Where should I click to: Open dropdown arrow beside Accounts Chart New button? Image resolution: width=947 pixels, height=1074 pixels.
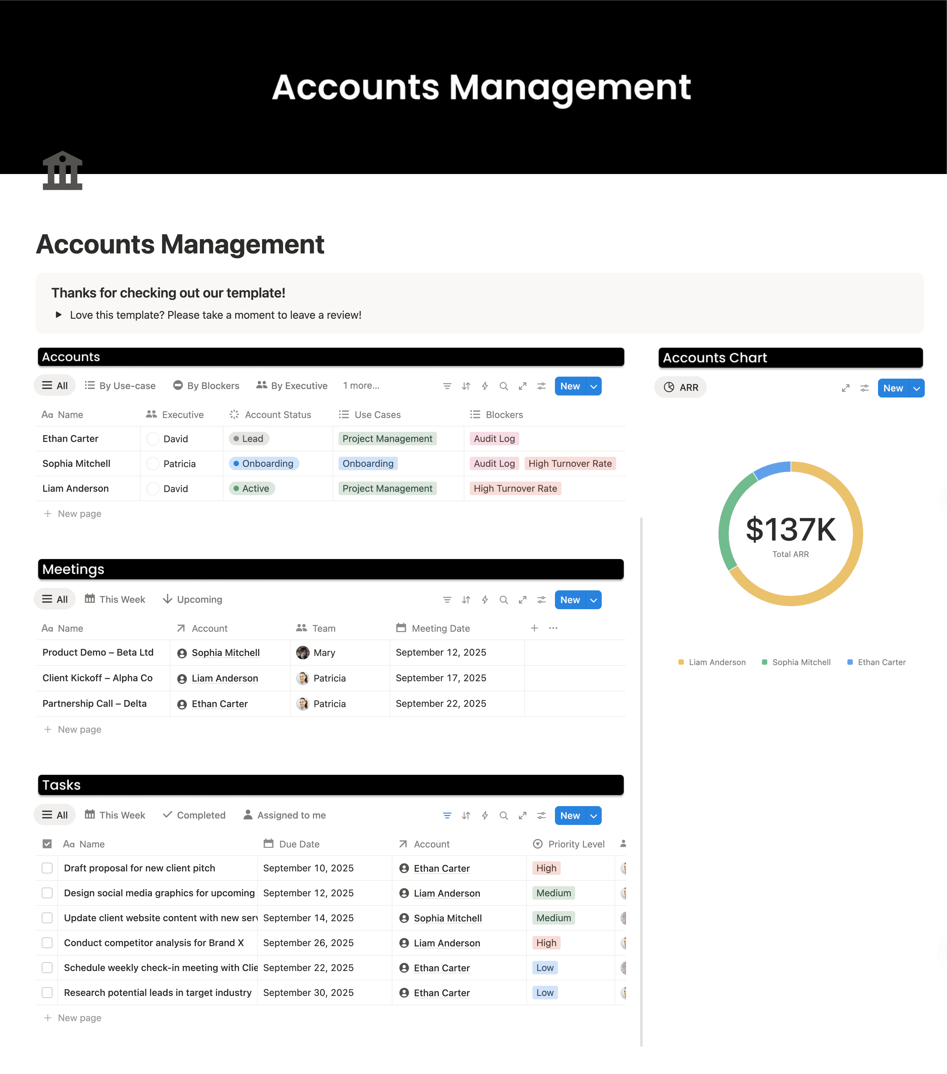pos(916,388)
